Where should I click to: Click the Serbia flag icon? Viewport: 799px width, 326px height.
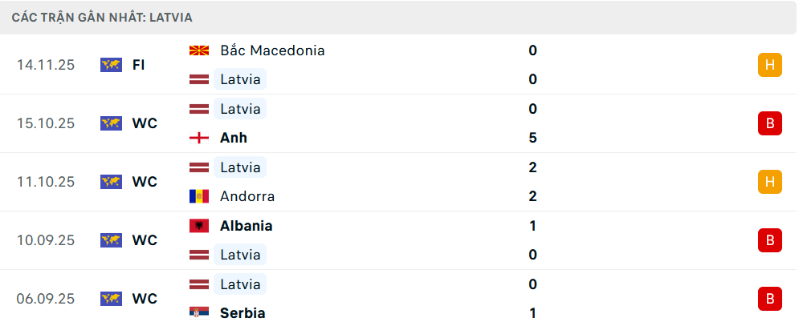pyautogui.click(x=198, y=313)
